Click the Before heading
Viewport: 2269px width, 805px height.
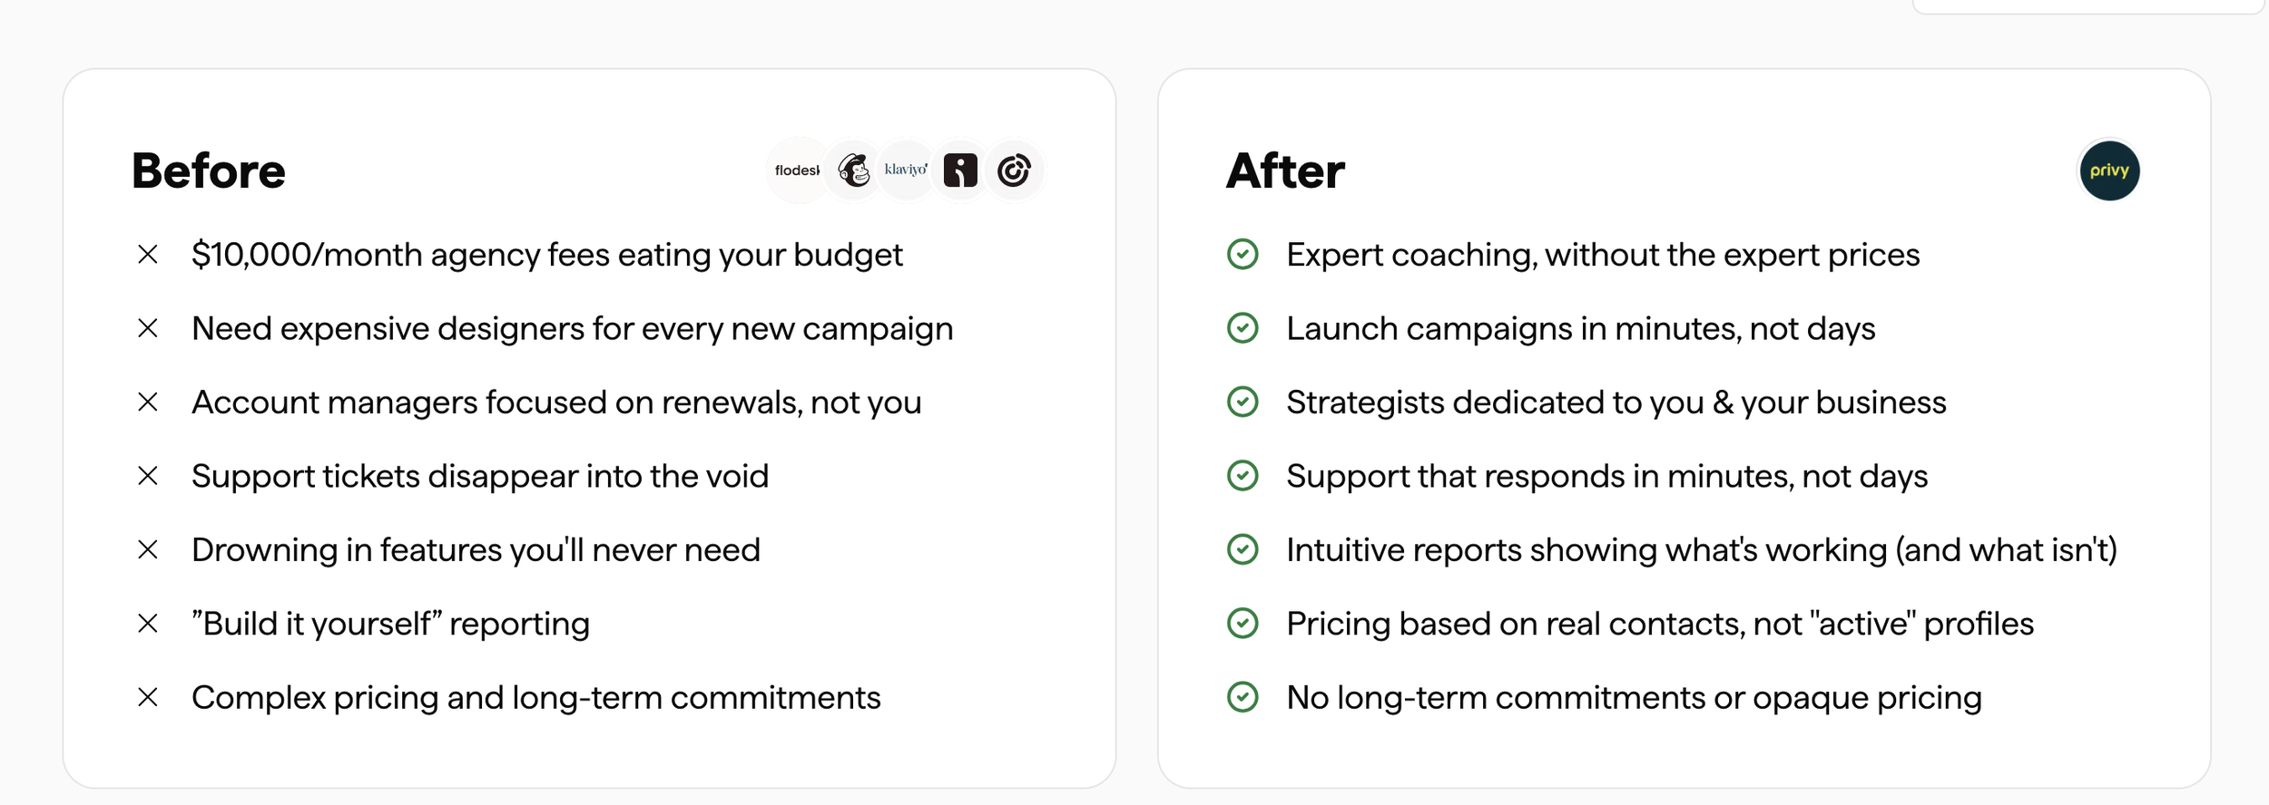click(x=209, y=171)
